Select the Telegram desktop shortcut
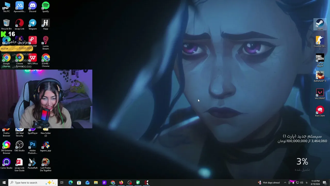This screenshot has width=330, height=186. tap(32, 25)
